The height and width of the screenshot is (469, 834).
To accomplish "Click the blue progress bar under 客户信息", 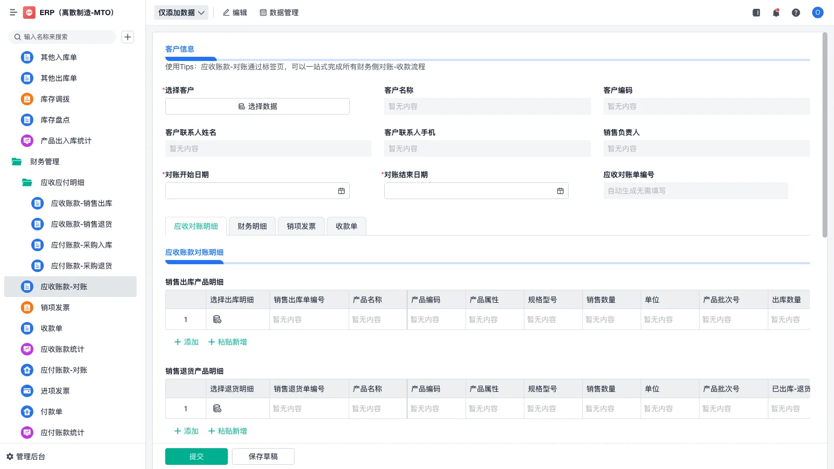I will pyautogui.click(x=191, y=58).
